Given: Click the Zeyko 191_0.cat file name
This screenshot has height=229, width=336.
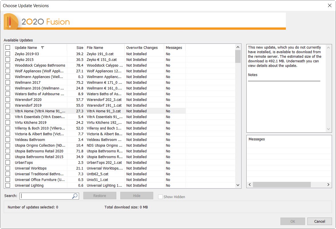Looking at the screenshot, I should (100, 54).
